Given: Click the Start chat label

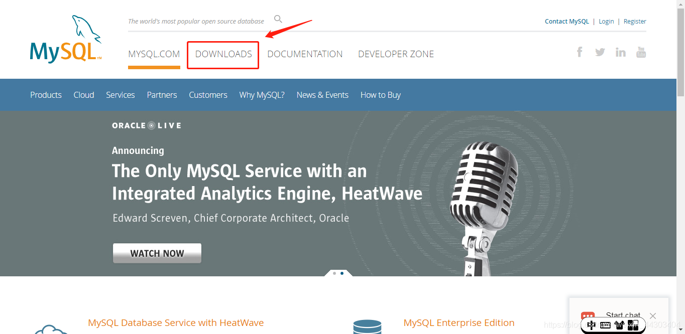Looking at the screenshot, I should 623,315.
